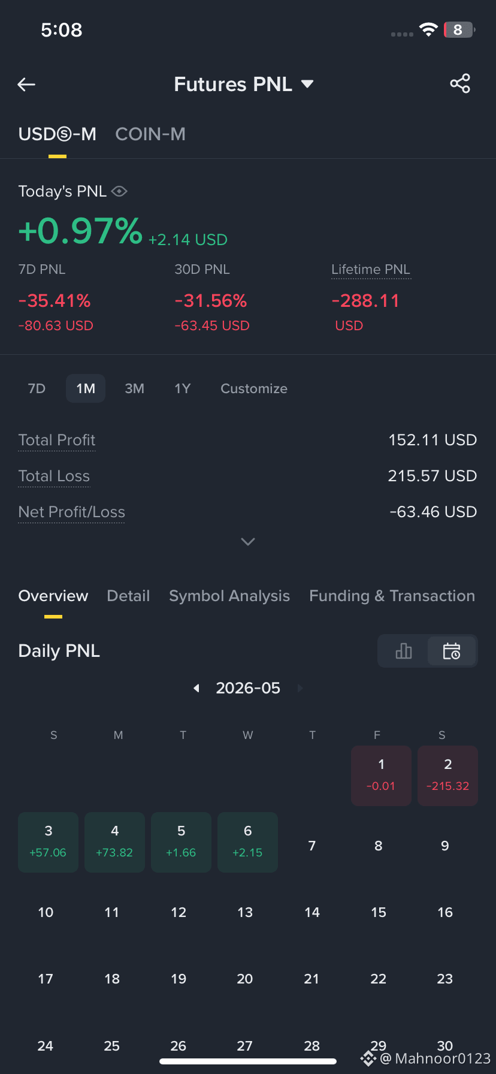This screenshot has height=1074, width=496.
Task: Open Funding & Transaction tab
Action: coord(392,596)
